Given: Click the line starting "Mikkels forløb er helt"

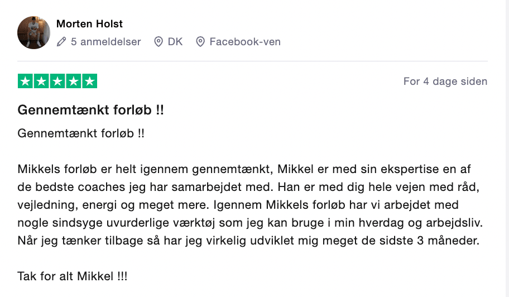Looking at the screenshot, I should (248, 169).
